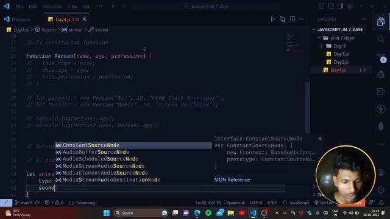Toggle the Primary Side Bar layout button

click(321, 7)
